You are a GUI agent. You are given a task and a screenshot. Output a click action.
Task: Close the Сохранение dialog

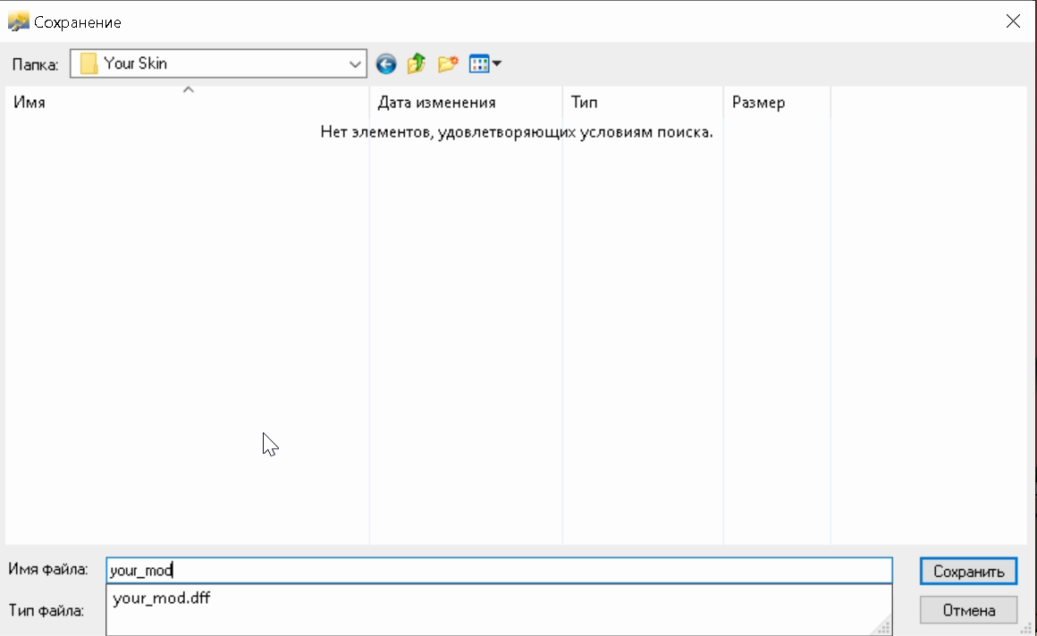coord(1013,21)
